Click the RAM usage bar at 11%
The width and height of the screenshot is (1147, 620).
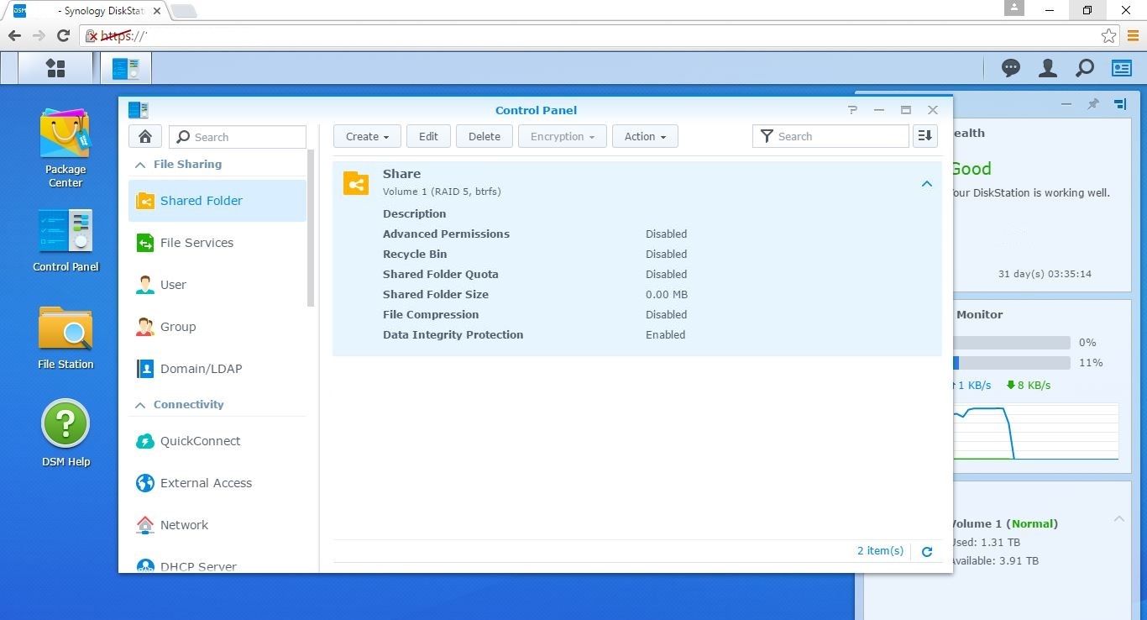tap(1012, 363)
